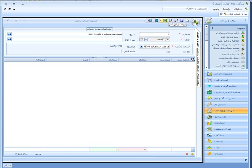Screen dimensions: 252x168
Task: Click the green application orb button
Action: [196, 23]
